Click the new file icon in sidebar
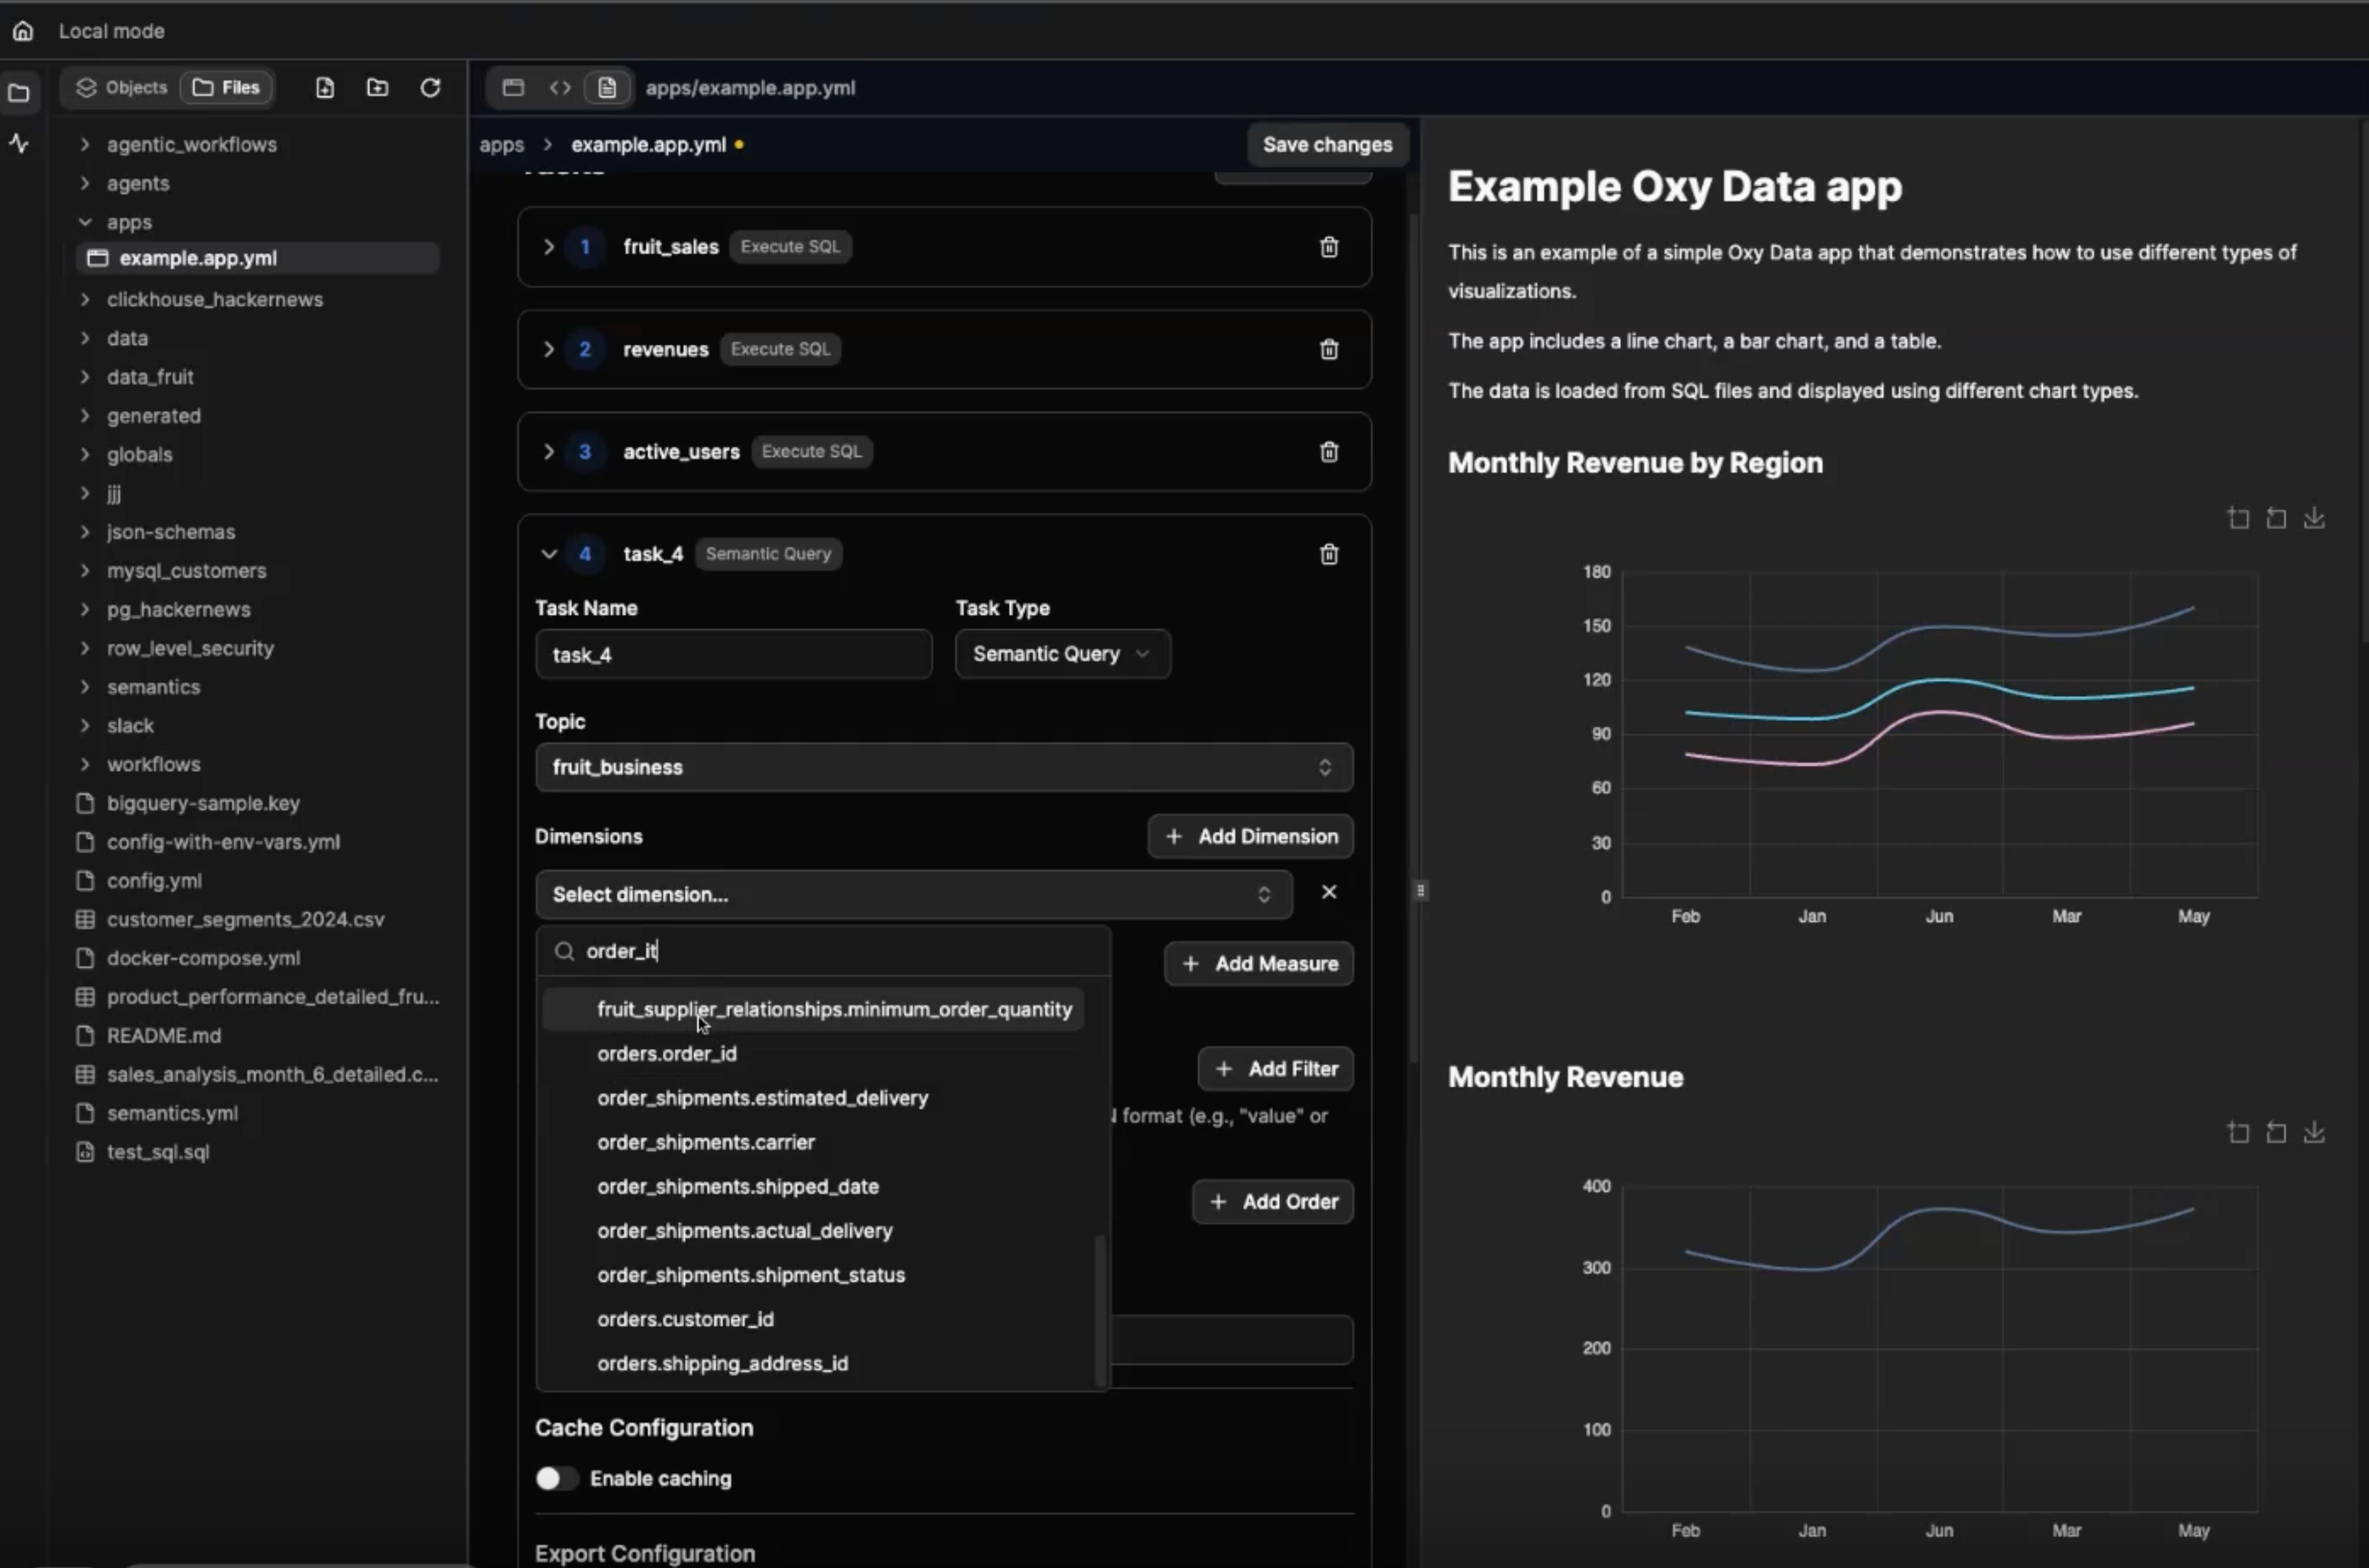 [325, 88]
